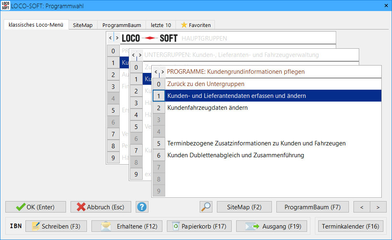Open Erhaltene (F12) received messages
This screenshot has height=240, width=392.
click(127, 226)
